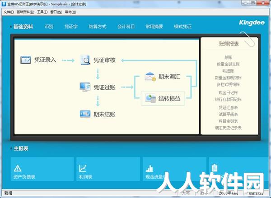Screen dimensions: 271x198
Task: Click the app icon in title bar
Action: point(4,4)
